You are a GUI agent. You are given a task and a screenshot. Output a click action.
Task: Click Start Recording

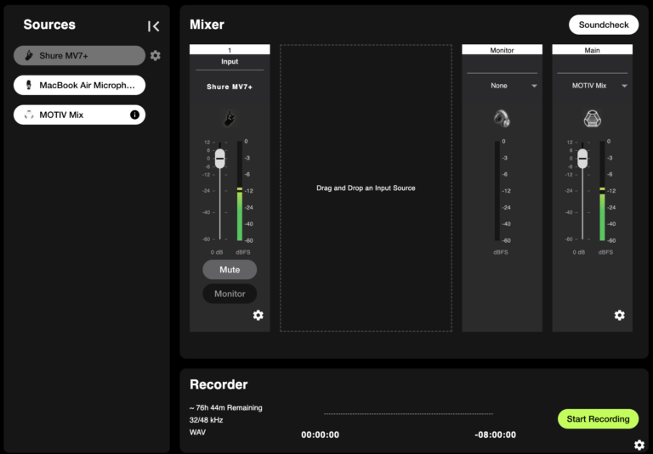click(598, 418)
